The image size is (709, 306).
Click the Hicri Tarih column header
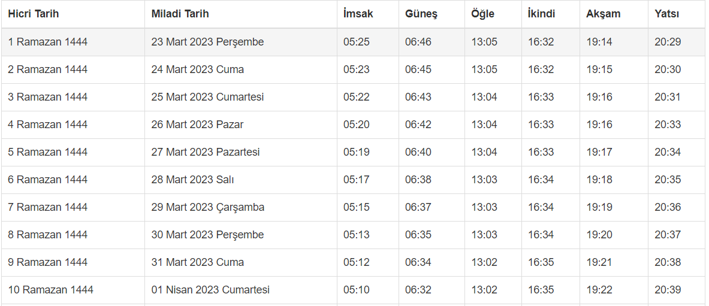tap(34, 14)
